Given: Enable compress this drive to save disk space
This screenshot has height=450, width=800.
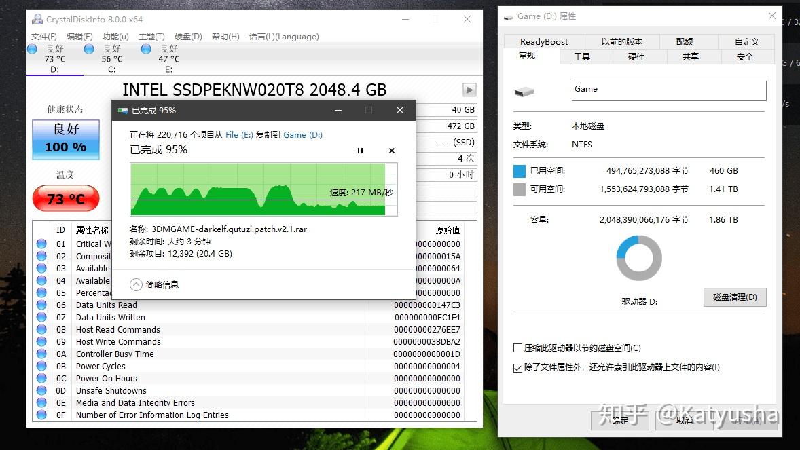Looking at the screenshot, I should coord(517,348).
